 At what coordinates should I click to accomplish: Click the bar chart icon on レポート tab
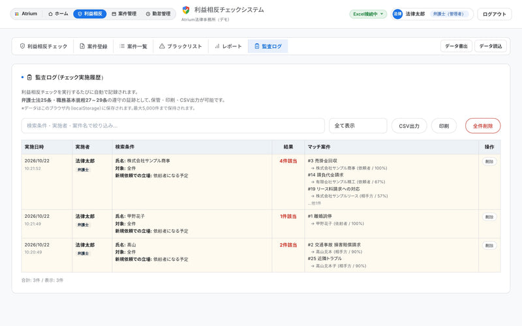tap(217, 46)
